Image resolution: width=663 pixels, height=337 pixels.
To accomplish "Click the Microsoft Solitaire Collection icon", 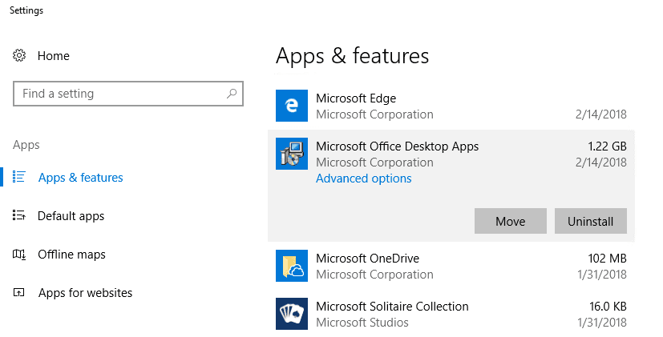I will [292, 314].
